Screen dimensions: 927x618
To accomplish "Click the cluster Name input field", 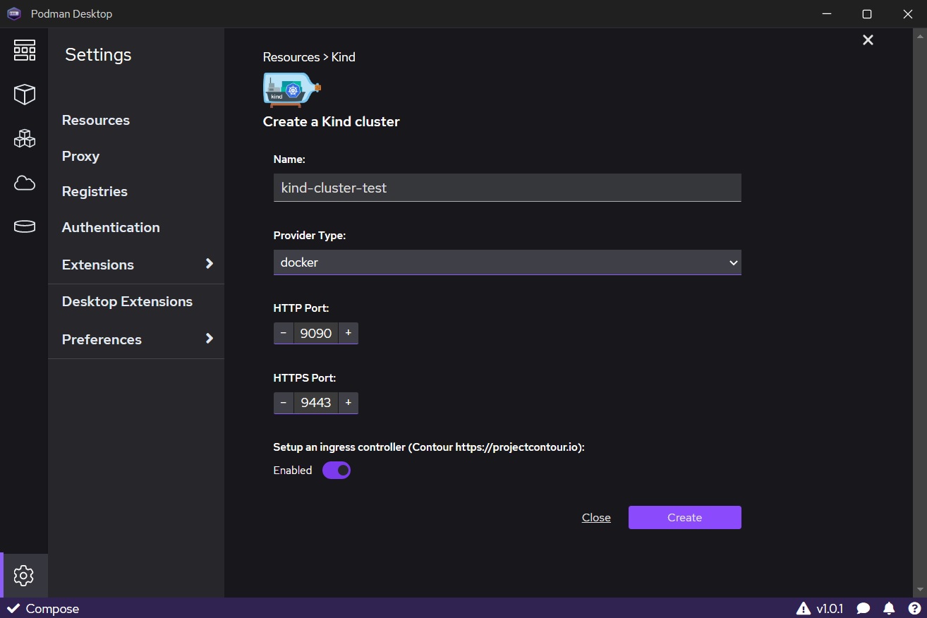I will pyautogui.click(x=507, y=188).
